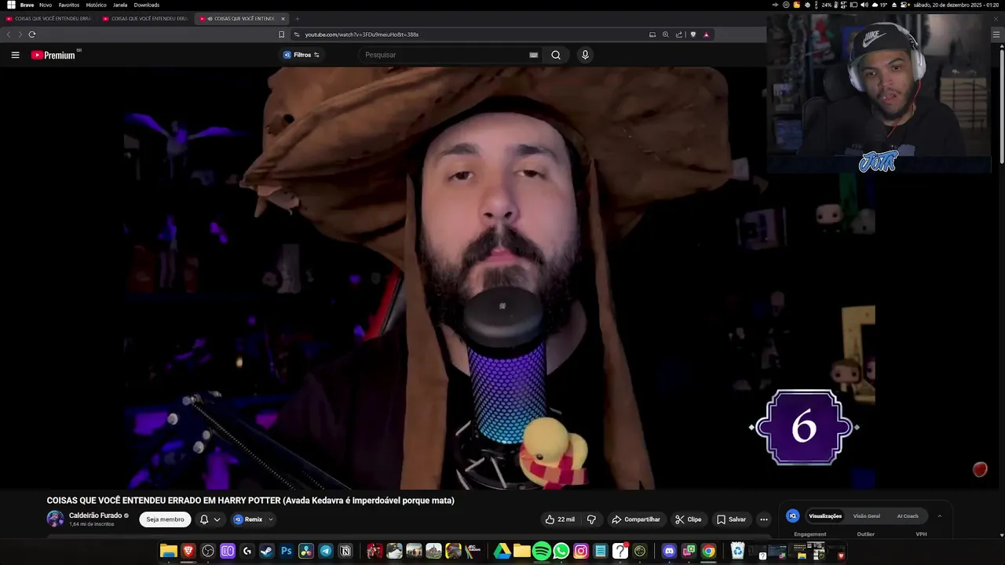
Task: Start voice search with the microphone
Action: [585, 55]
